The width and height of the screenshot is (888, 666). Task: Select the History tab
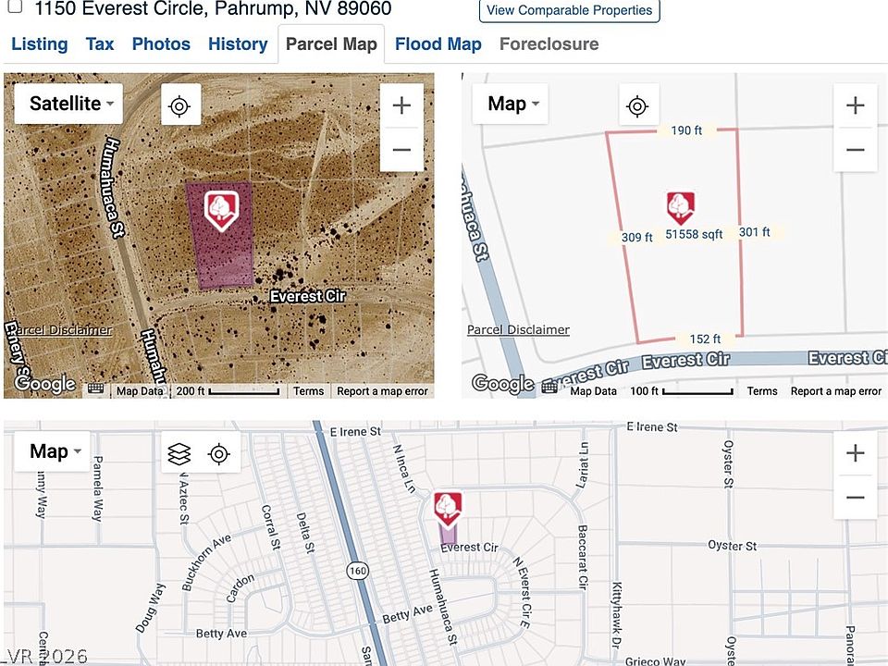238,44
